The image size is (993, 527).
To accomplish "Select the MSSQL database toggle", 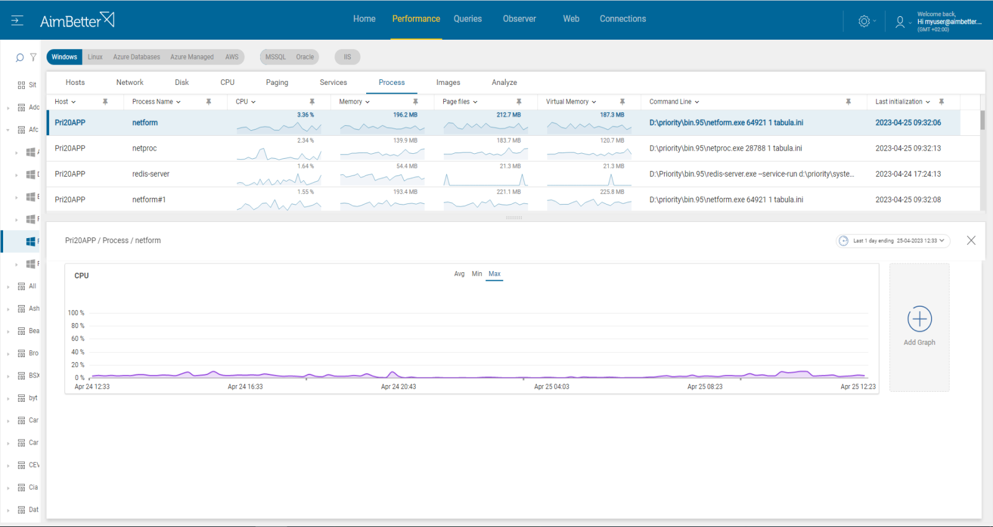I will coord(276,57).
